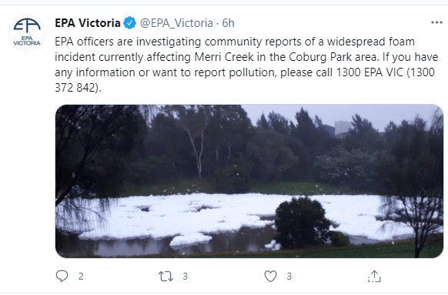Open the three-dot more options menu
This screenshot has width=448, height=295.
click(x=436, y=22)
